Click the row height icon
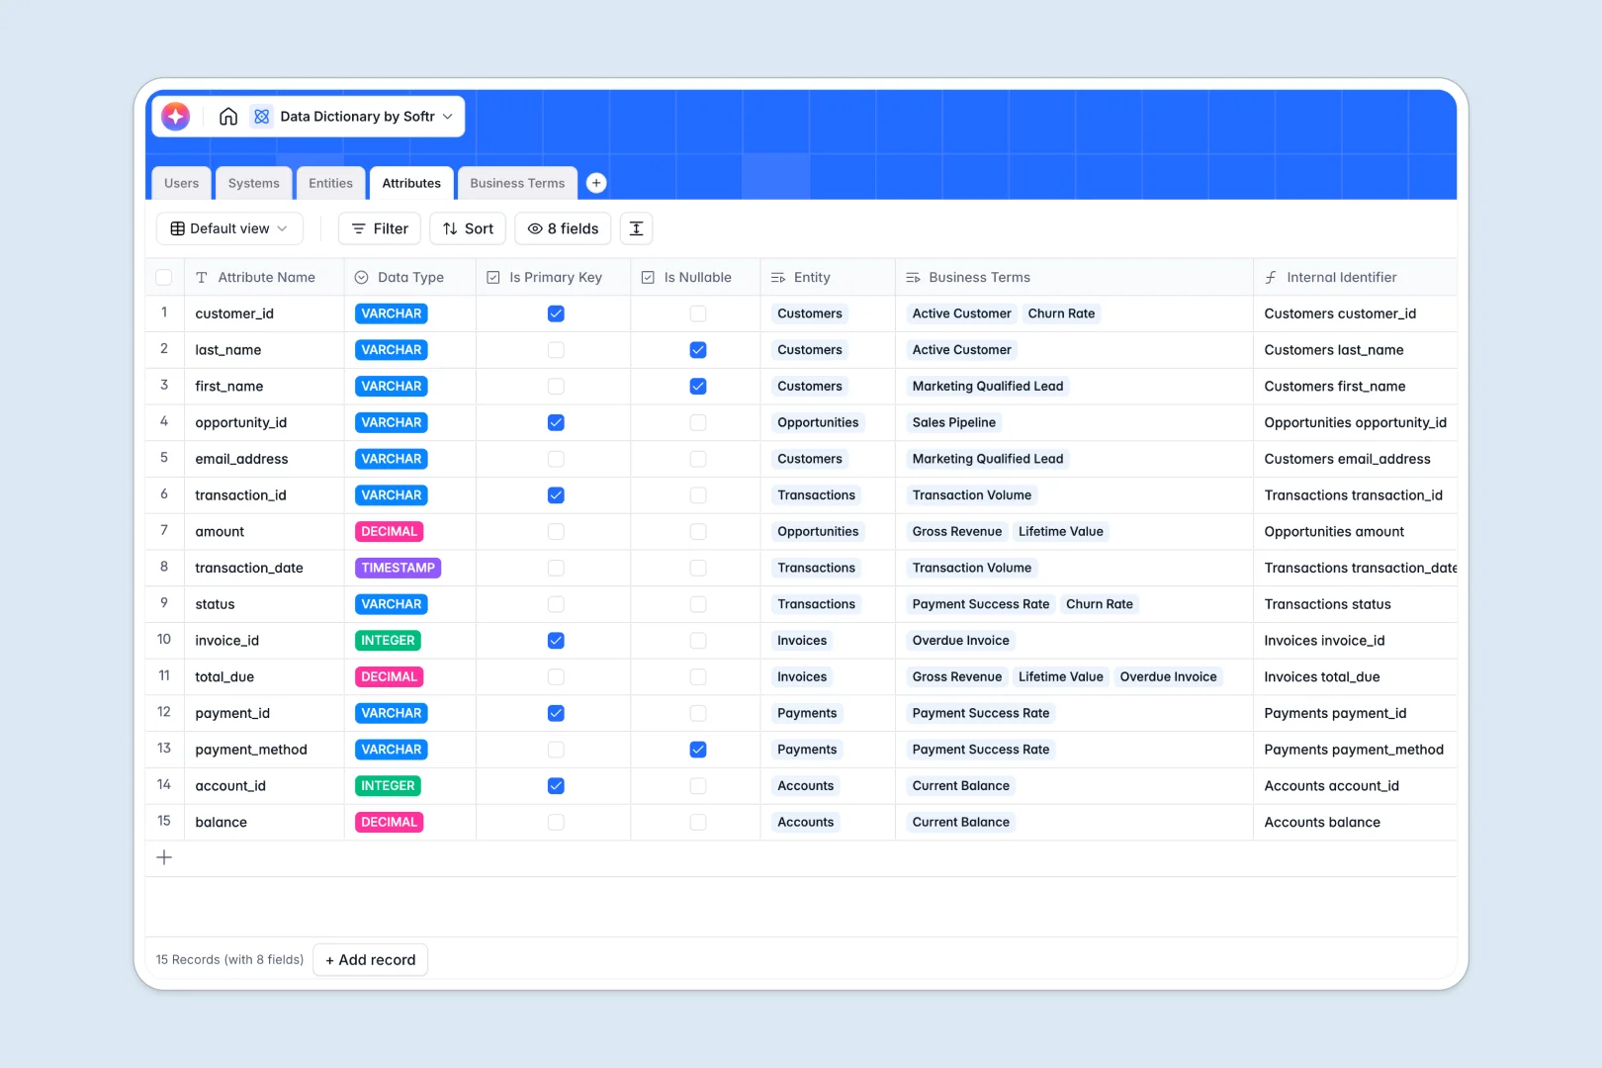The image size is (1602, 1068). (x=637, y=228)
